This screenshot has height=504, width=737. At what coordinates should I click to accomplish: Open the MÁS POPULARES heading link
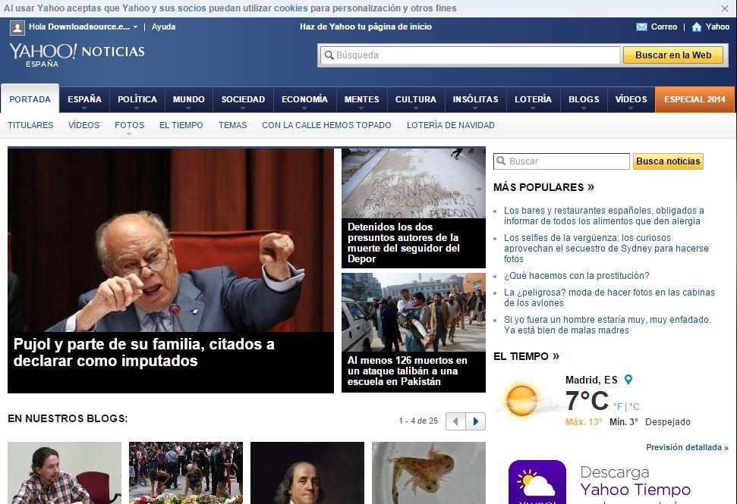tap(543, 187)
